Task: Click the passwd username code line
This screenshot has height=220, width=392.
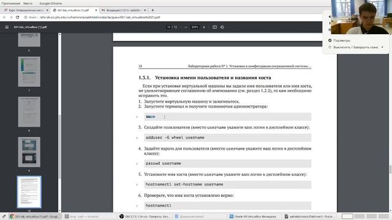Action: point(227,163)
